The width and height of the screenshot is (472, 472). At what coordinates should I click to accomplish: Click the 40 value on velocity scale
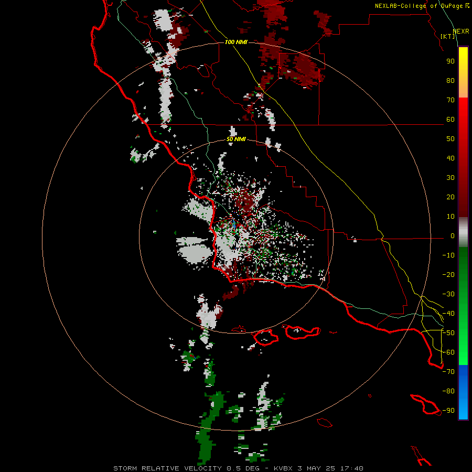click(x=450, y=158)
